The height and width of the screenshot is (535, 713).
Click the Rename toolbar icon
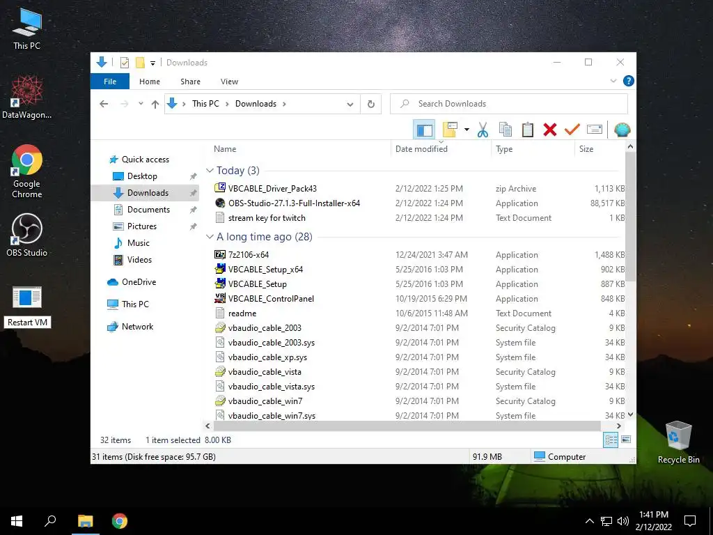coord(595,130)
